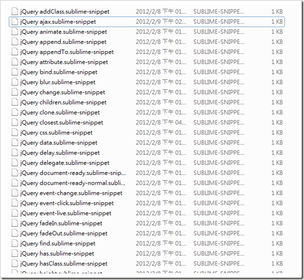Viewport: 304px width, 280px height.
Task: Click the file name jQuery hasClass.sublime-snippet
Action: coord(64,263)
